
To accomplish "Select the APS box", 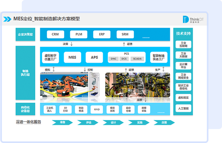I will click(94, 57).
